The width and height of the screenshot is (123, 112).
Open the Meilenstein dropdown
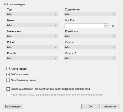click(32, 36)
